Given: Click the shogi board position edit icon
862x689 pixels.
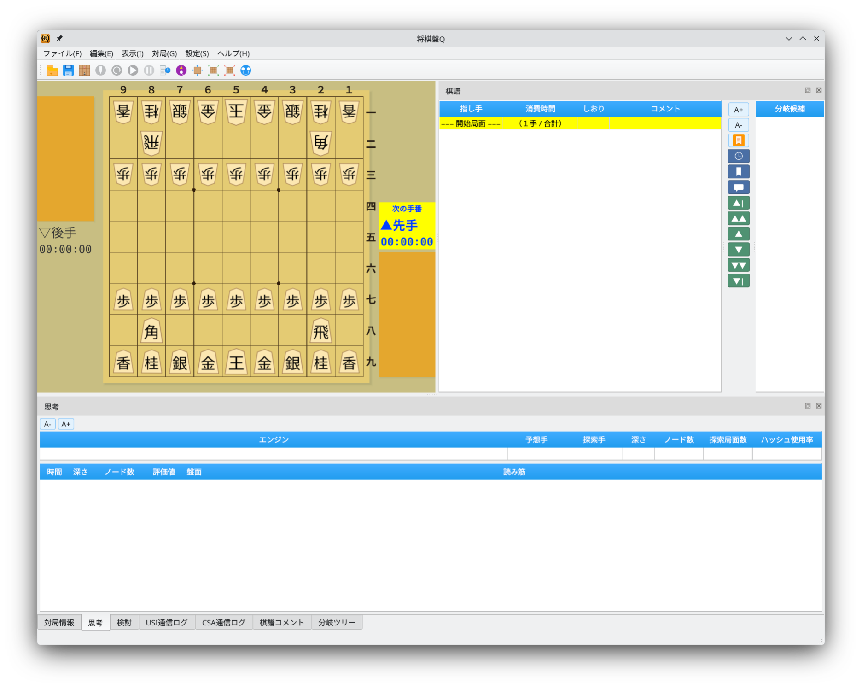Looking at the screenshot, I should [84, 70].
